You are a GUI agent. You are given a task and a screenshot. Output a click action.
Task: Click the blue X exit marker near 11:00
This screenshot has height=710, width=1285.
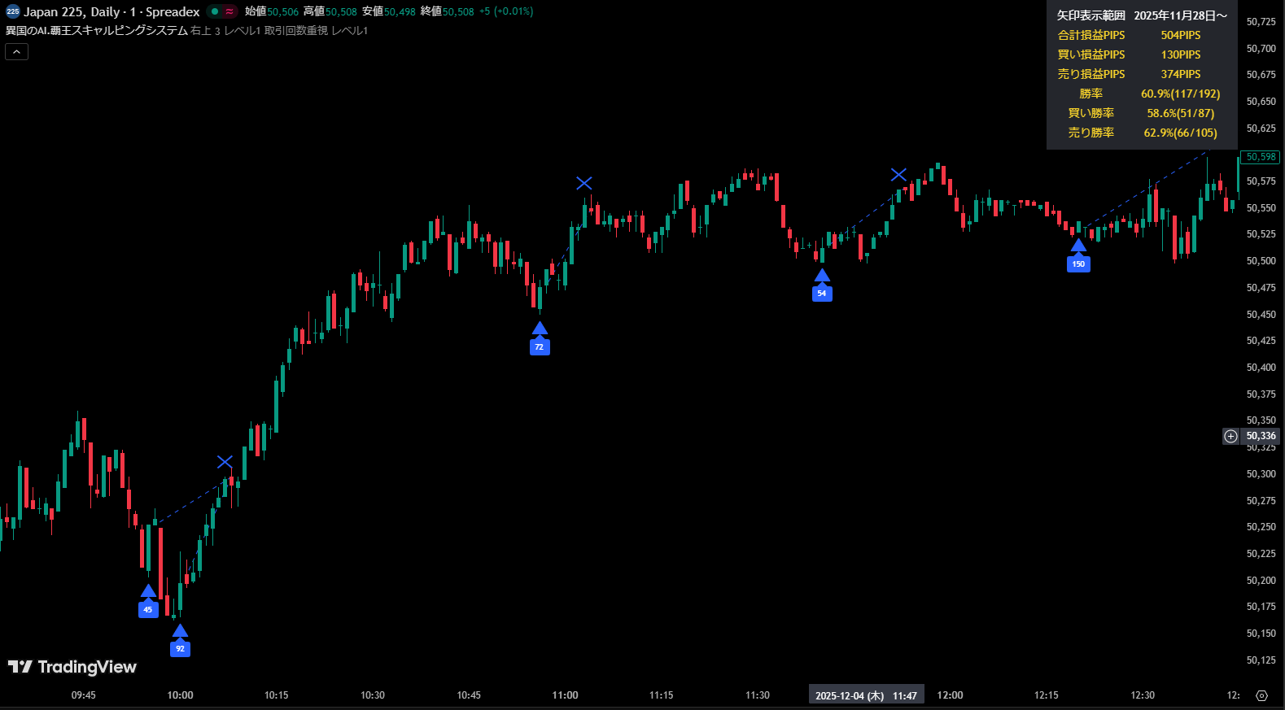point(584,183)
